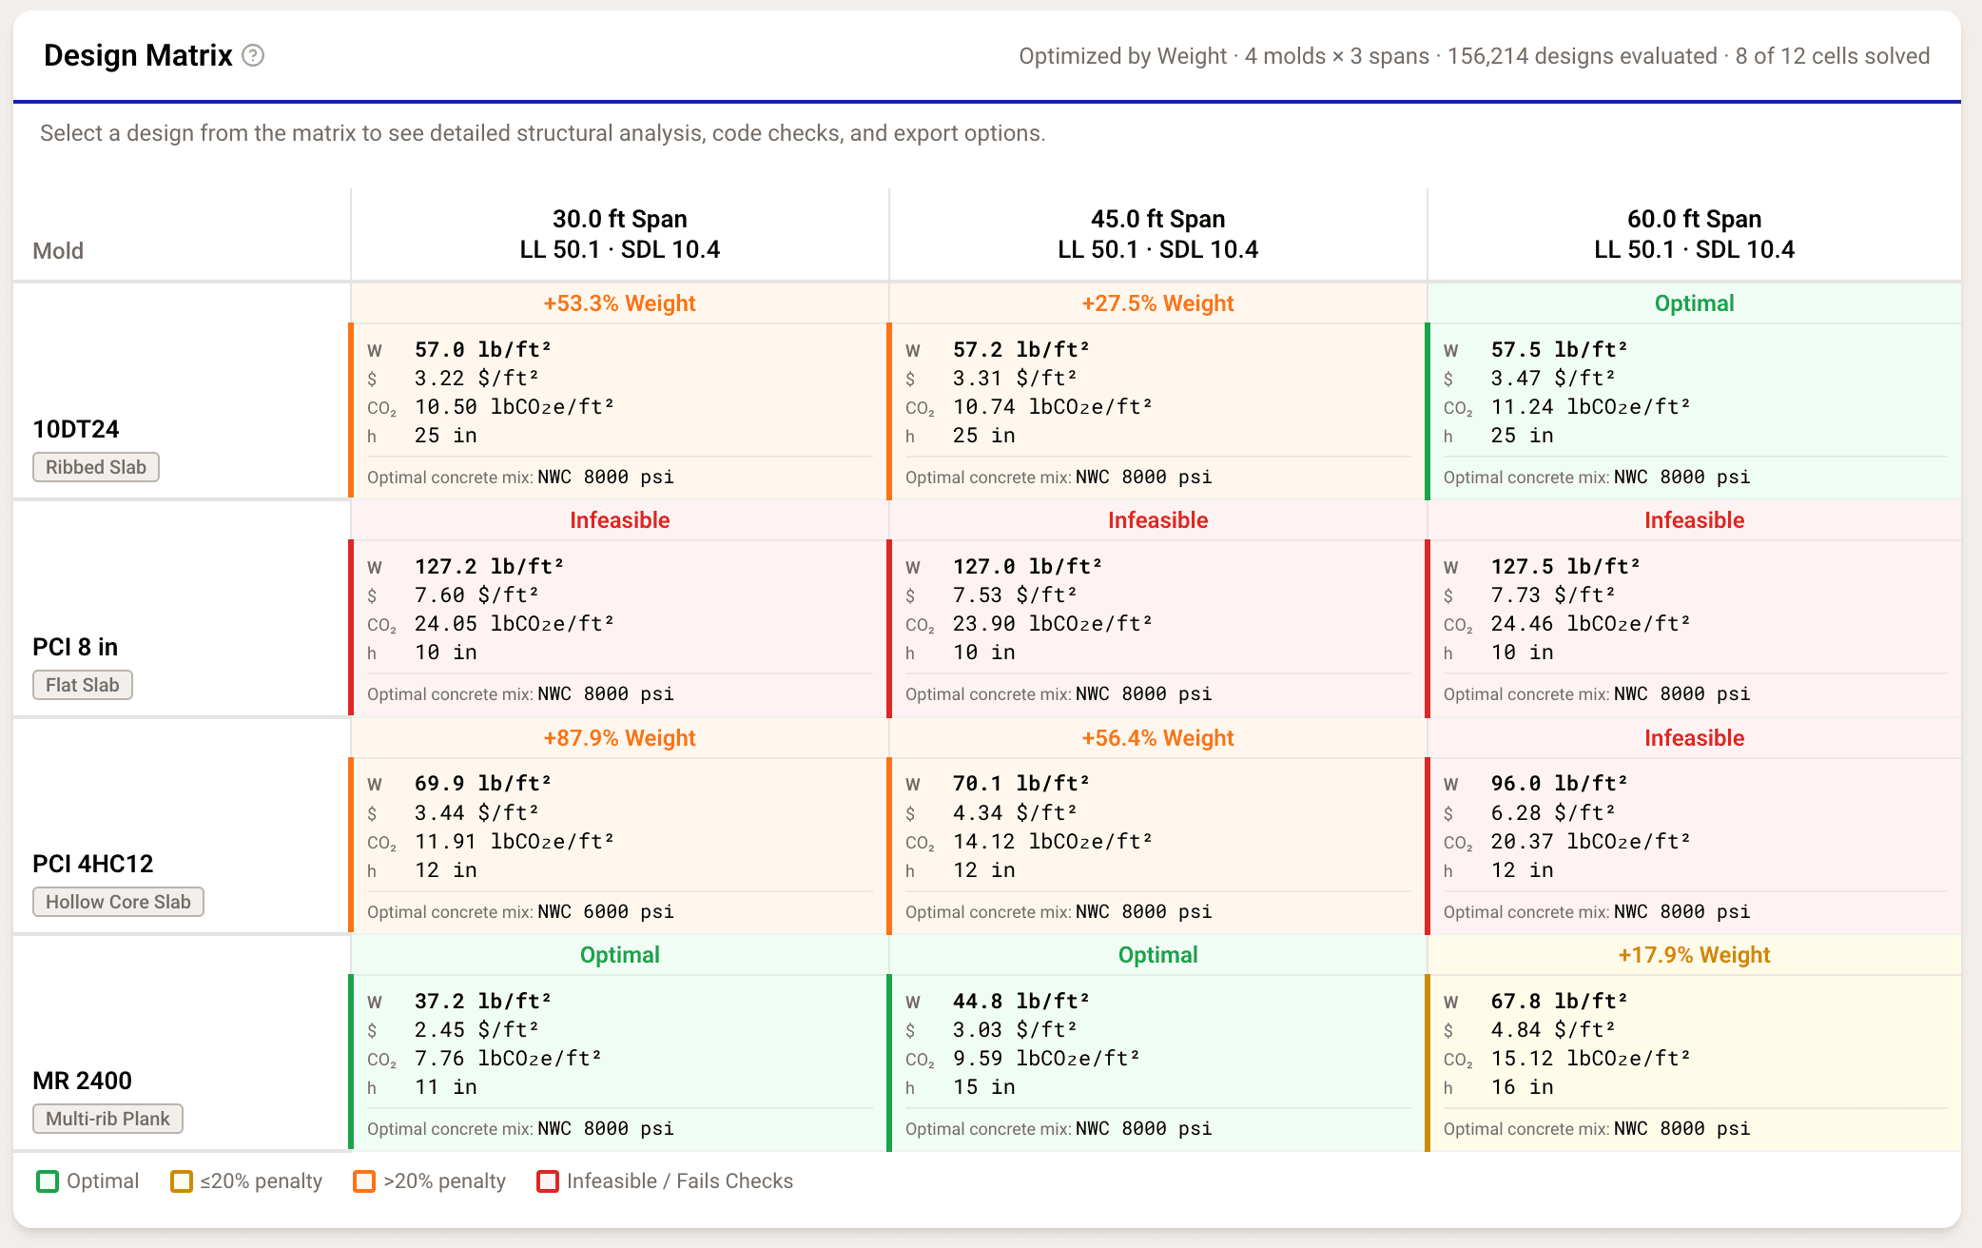Click the 10DT24 mold name

[x=76, y=429]
